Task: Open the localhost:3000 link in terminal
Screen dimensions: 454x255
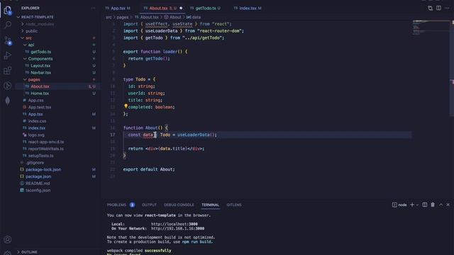Action: point(175,224)
